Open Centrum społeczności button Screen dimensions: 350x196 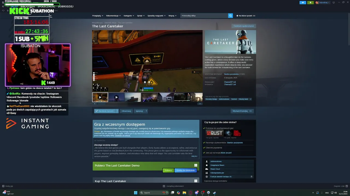[244, 26]
